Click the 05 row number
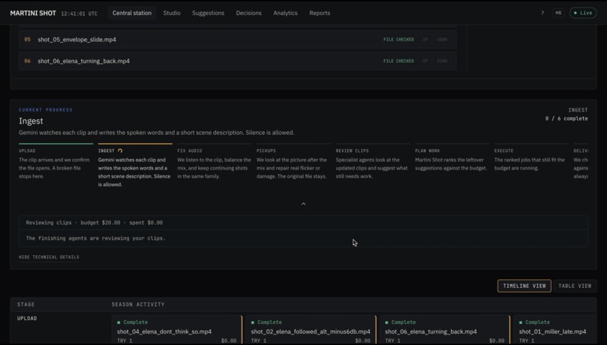The width and height of the screenshot is (607, 345). pos(27,39)
